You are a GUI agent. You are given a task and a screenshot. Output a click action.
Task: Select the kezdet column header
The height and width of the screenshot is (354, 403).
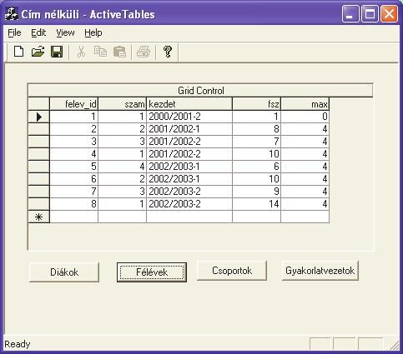(x=189, y=104)
